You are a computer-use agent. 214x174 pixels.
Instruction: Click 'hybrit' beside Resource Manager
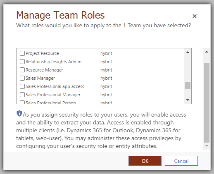point(106,70)
